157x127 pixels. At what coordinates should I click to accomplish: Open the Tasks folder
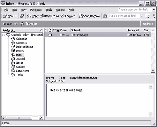pos(20,75)
